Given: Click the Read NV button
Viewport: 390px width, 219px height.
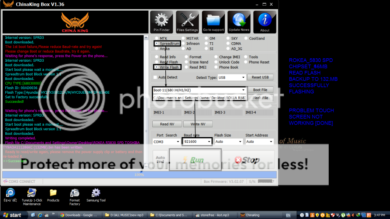Looking at the screenshot, I should point(167,124).
